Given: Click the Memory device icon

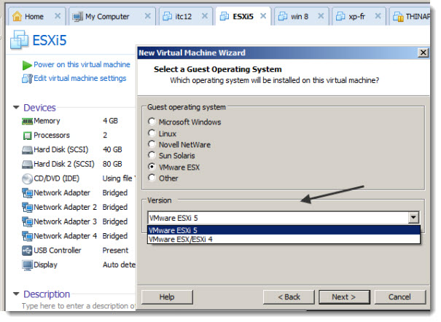Looking at the screenshot, I should click(x=27, y=122).
